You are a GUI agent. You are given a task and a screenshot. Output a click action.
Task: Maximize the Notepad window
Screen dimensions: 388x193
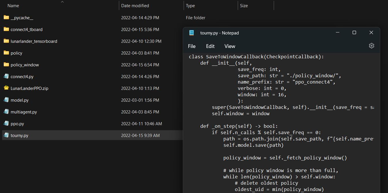click(x=354, y=33)
